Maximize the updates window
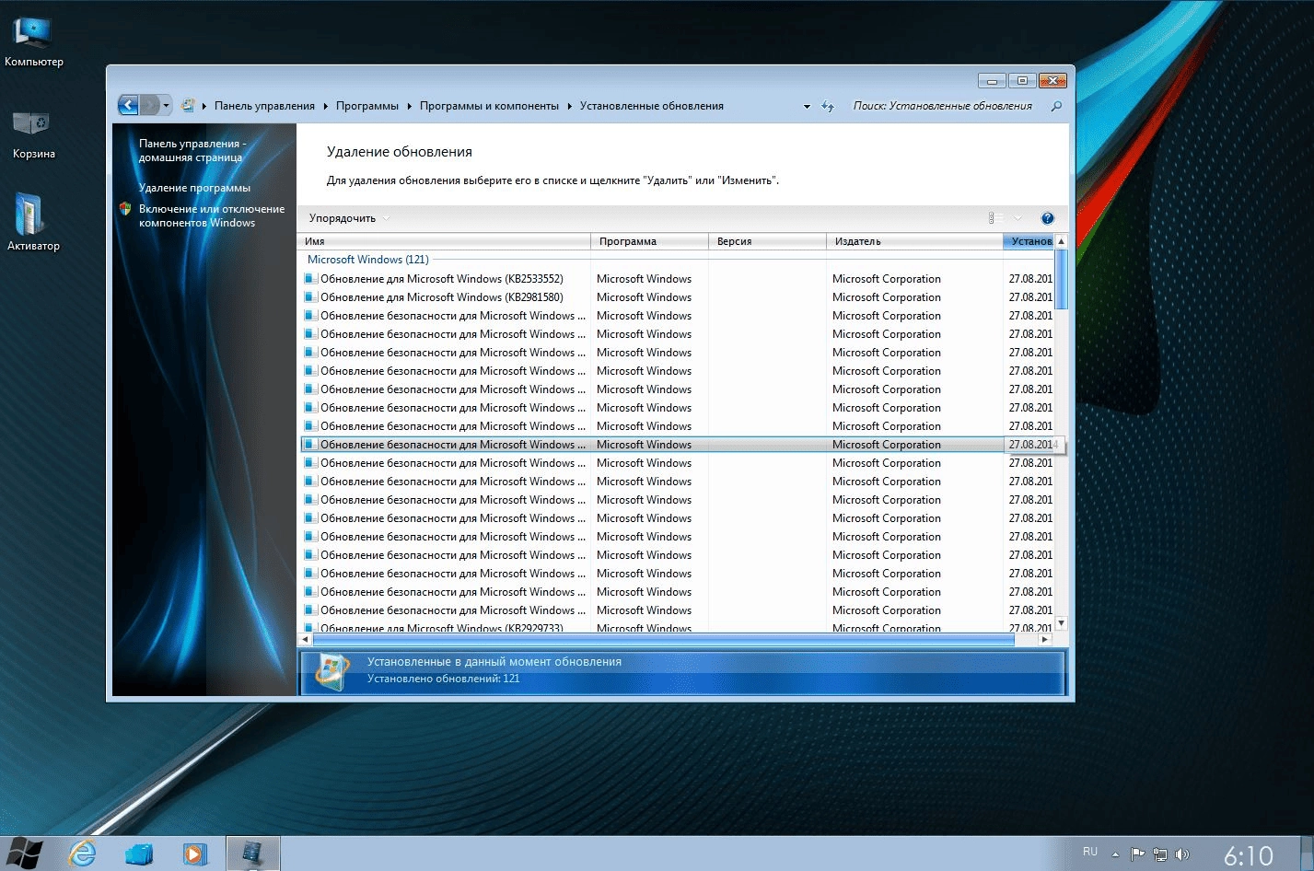Screen dimensions: 1314x871 click(x=1022, y=81)
